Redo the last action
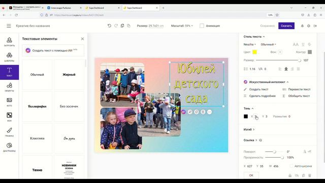 pos(116,26)
